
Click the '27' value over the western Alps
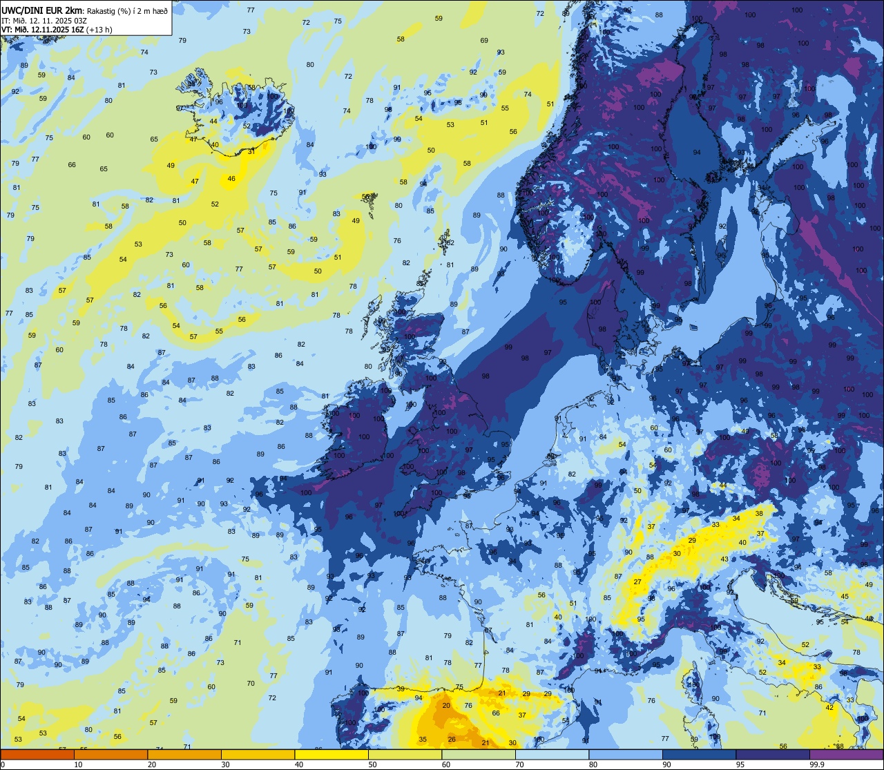point(637,582)
